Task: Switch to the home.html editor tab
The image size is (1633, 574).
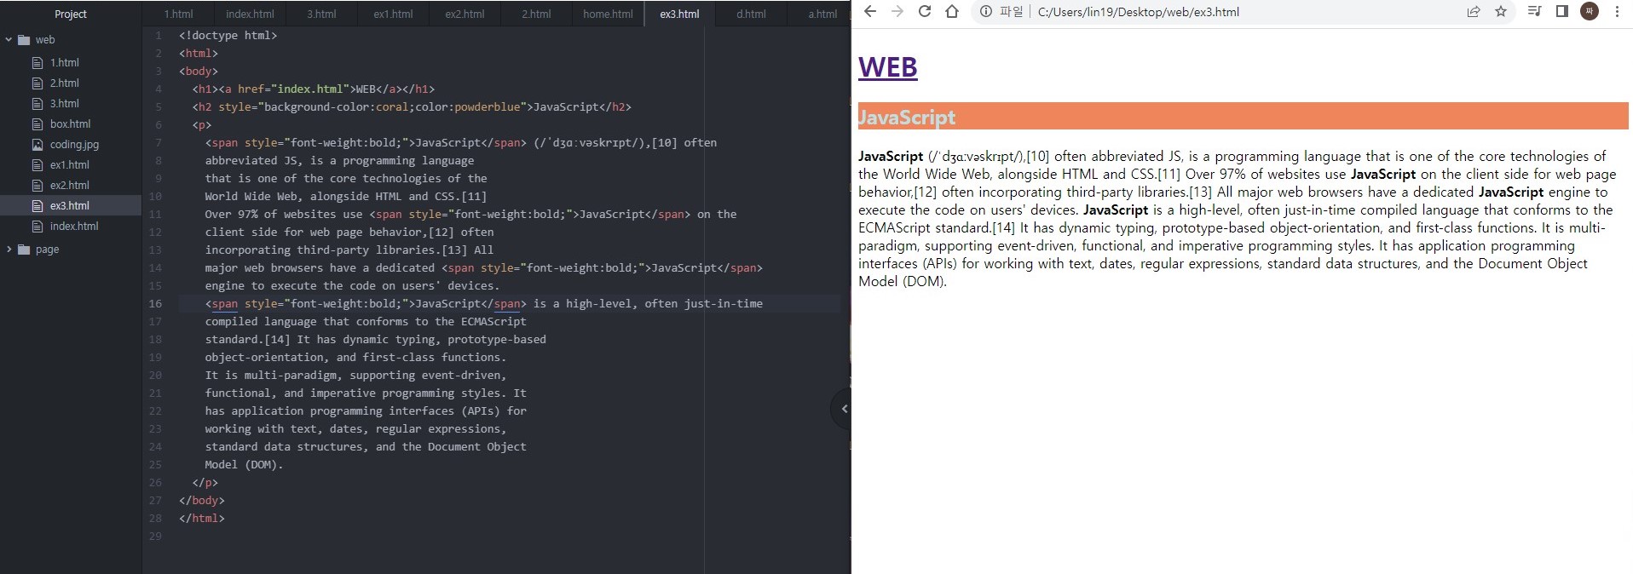Action: tap(608, 14)
